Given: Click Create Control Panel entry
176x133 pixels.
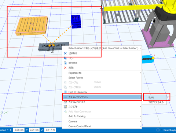Looking at the screenshot, I should pyautogui.click(x=80, y=126).
